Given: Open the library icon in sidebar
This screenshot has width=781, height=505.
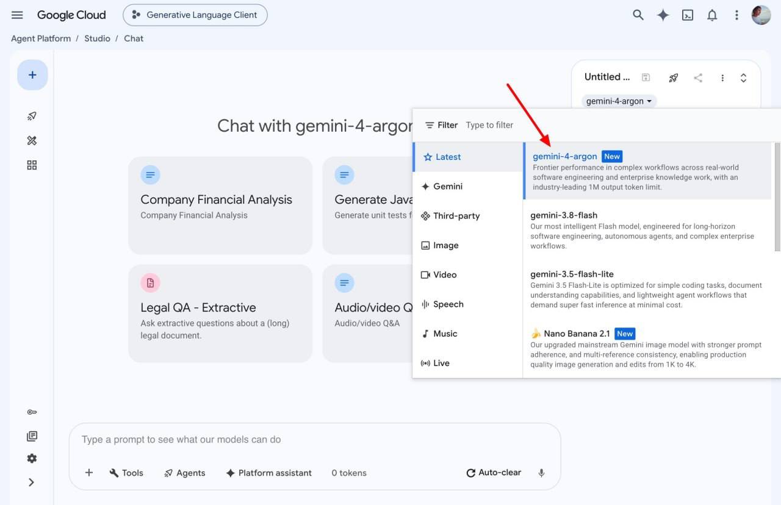Looking at the screenshot, I should click(32, 436).
